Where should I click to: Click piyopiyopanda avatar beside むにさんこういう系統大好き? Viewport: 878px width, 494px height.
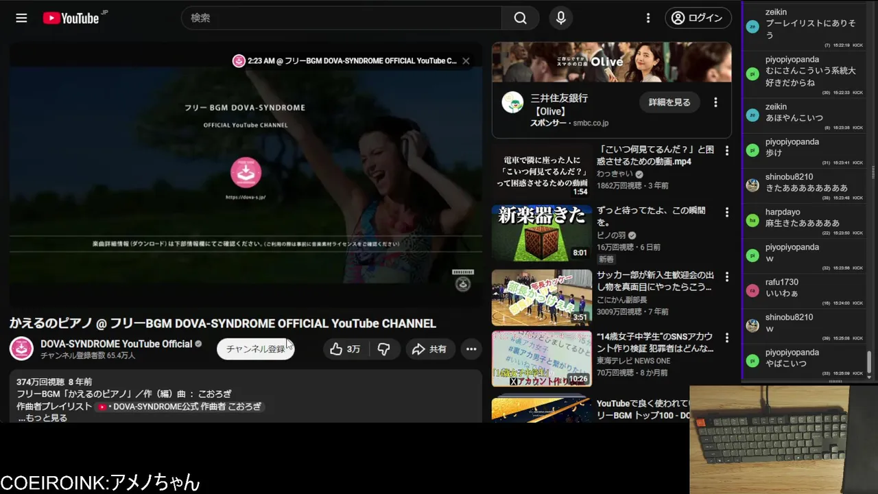click(752, 74)
